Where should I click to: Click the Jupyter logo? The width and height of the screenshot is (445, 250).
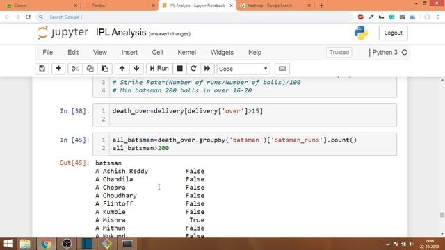pyautogui.click(x=63, y=33)
